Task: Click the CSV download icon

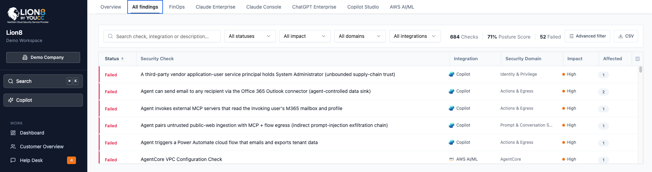Action: [x=621, y=36]
